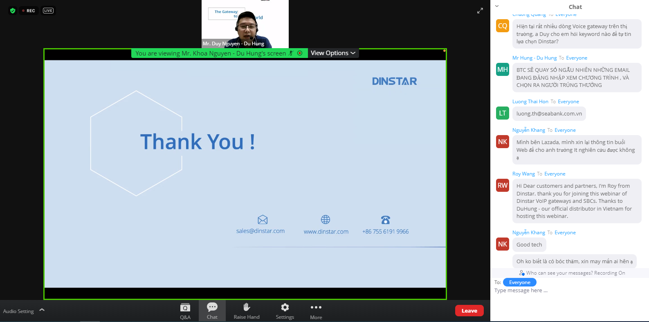Enter full screen with the expand arrows icon
Image resolution: width=649 pixels, height=322 pixels.
480,11
